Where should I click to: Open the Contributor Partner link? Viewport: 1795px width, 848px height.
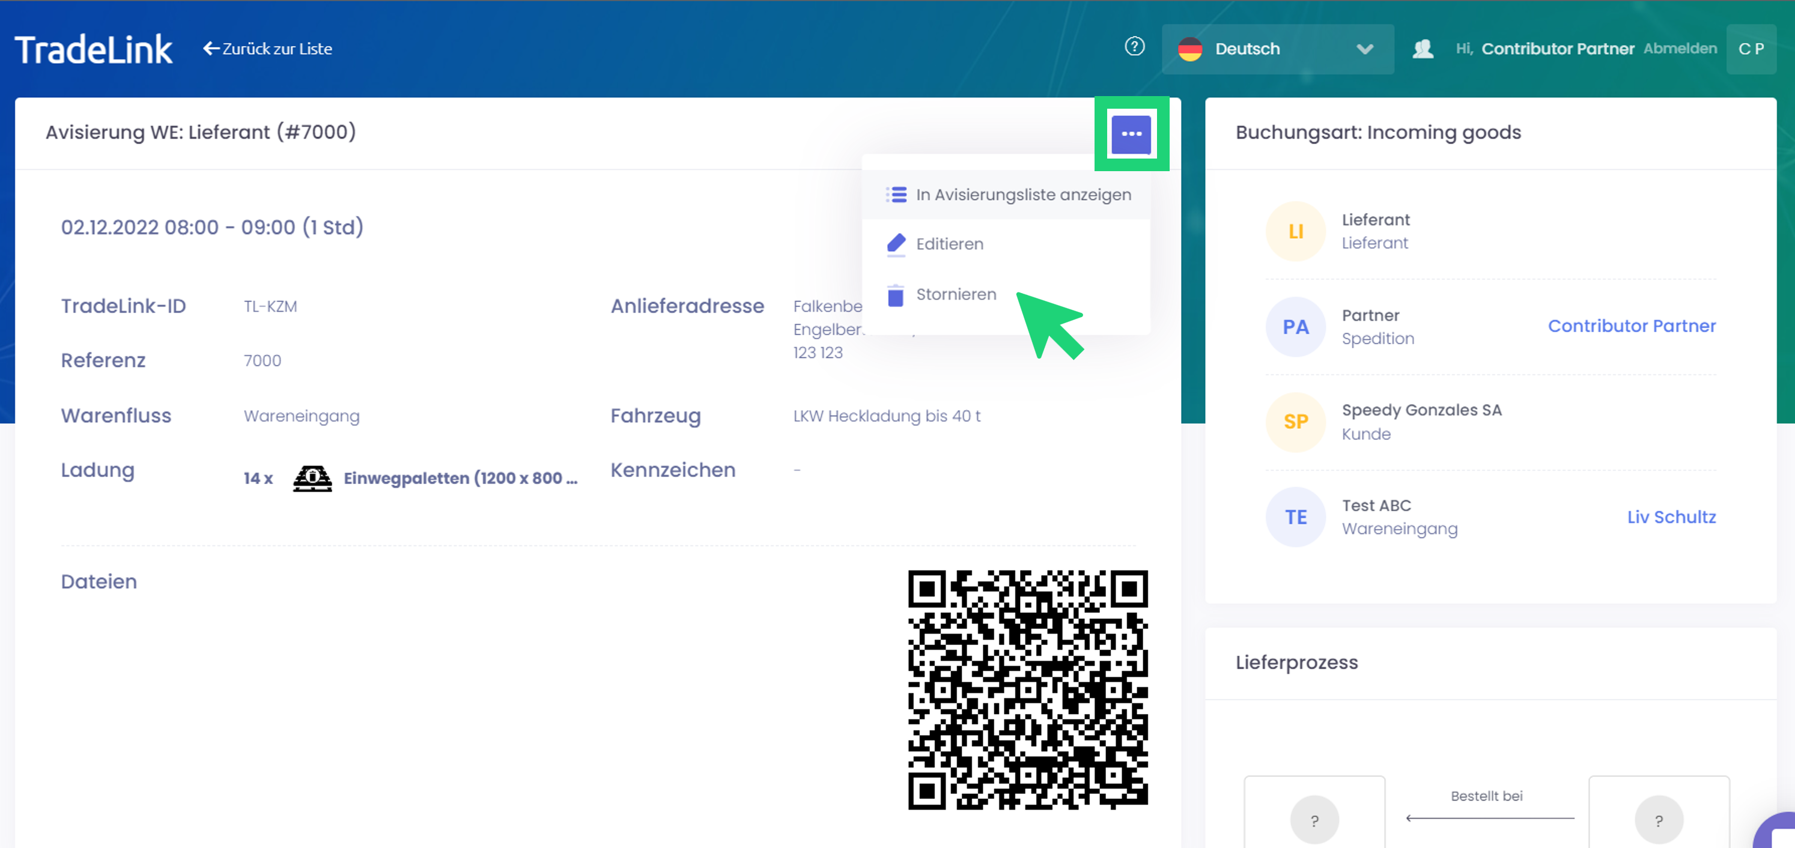[1631, 326]
